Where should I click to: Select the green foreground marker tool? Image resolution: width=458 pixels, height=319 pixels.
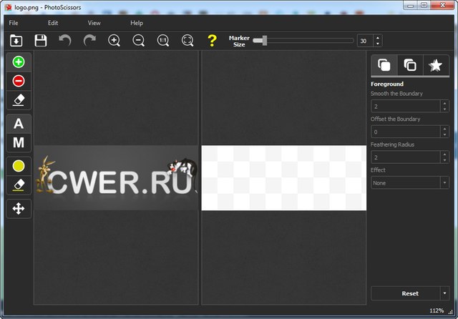click(19, 62)
